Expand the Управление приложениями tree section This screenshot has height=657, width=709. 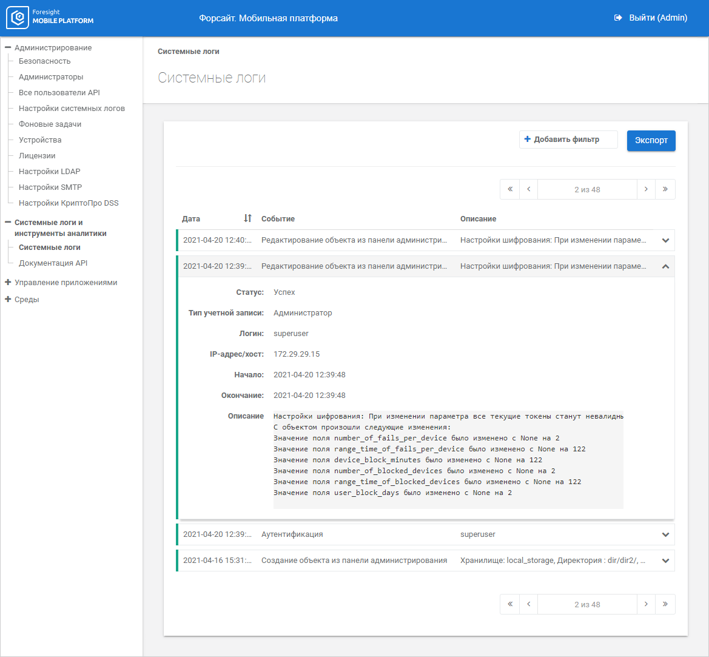click(x=8, y=283)
